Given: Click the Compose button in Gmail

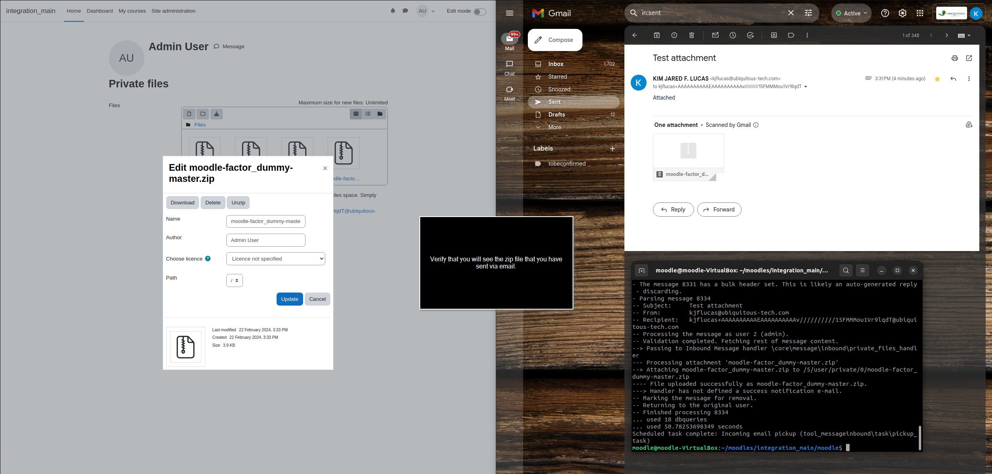Looking at the screenshot, I should [555, 40].
